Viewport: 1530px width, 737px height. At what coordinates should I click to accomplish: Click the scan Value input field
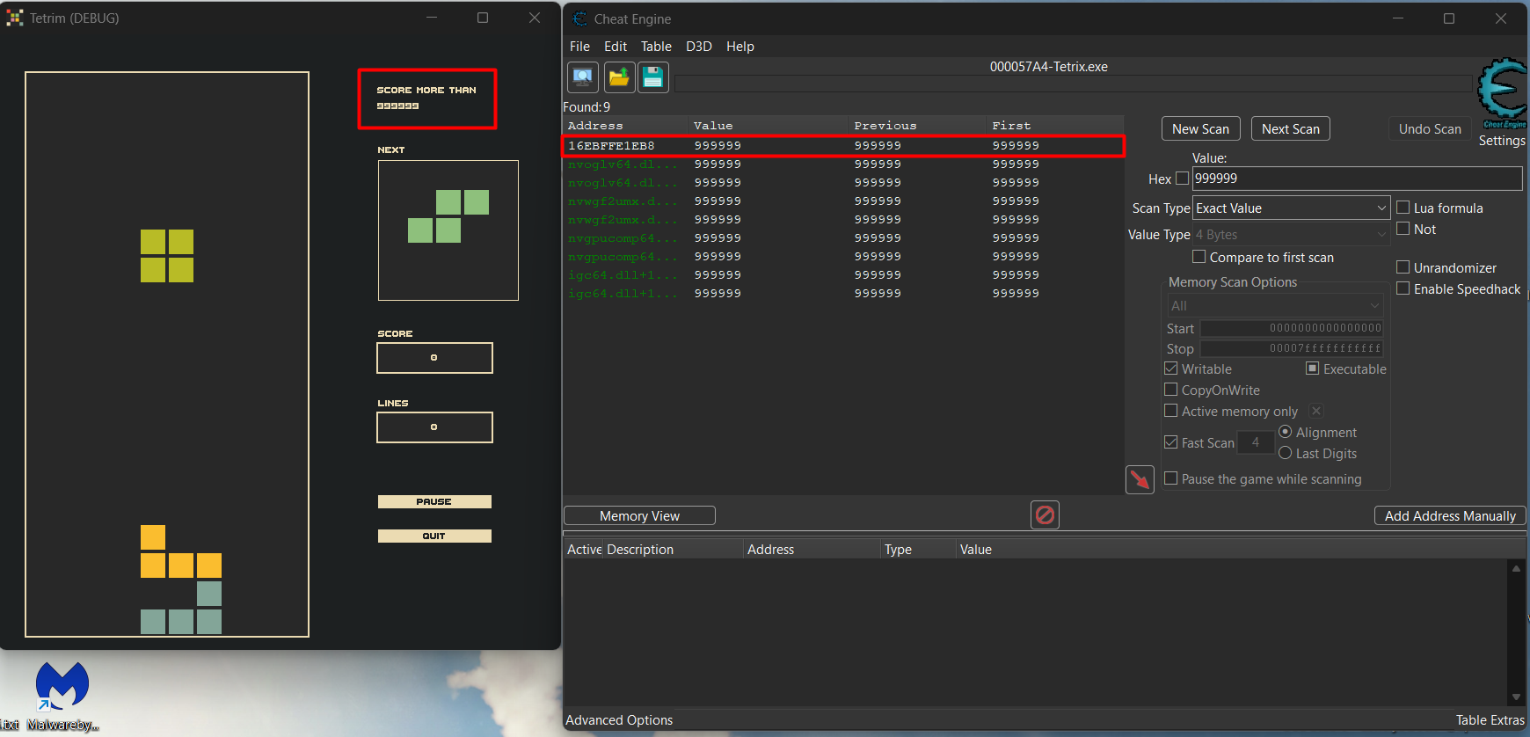point(1357,178)
